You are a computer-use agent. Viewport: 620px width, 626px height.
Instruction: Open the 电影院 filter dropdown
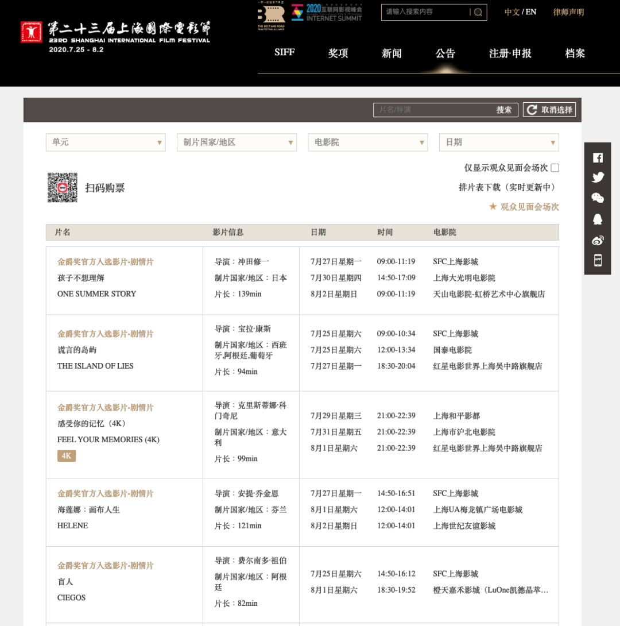click(x=368, y=142)
